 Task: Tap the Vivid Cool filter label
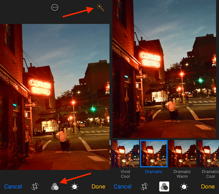coord(125,174)
